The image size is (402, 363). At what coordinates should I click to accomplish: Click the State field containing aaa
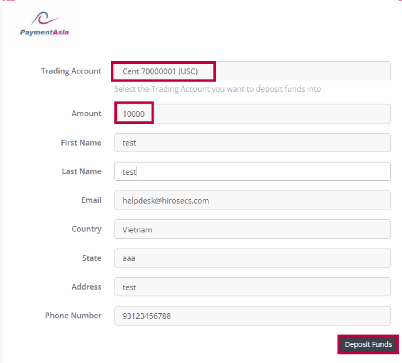(x=252, y=258)
